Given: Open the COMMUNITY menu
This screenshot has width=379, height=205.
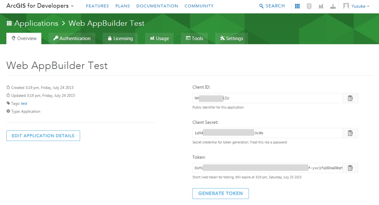Looking at the screenshot, I should (x=199, y=6).
